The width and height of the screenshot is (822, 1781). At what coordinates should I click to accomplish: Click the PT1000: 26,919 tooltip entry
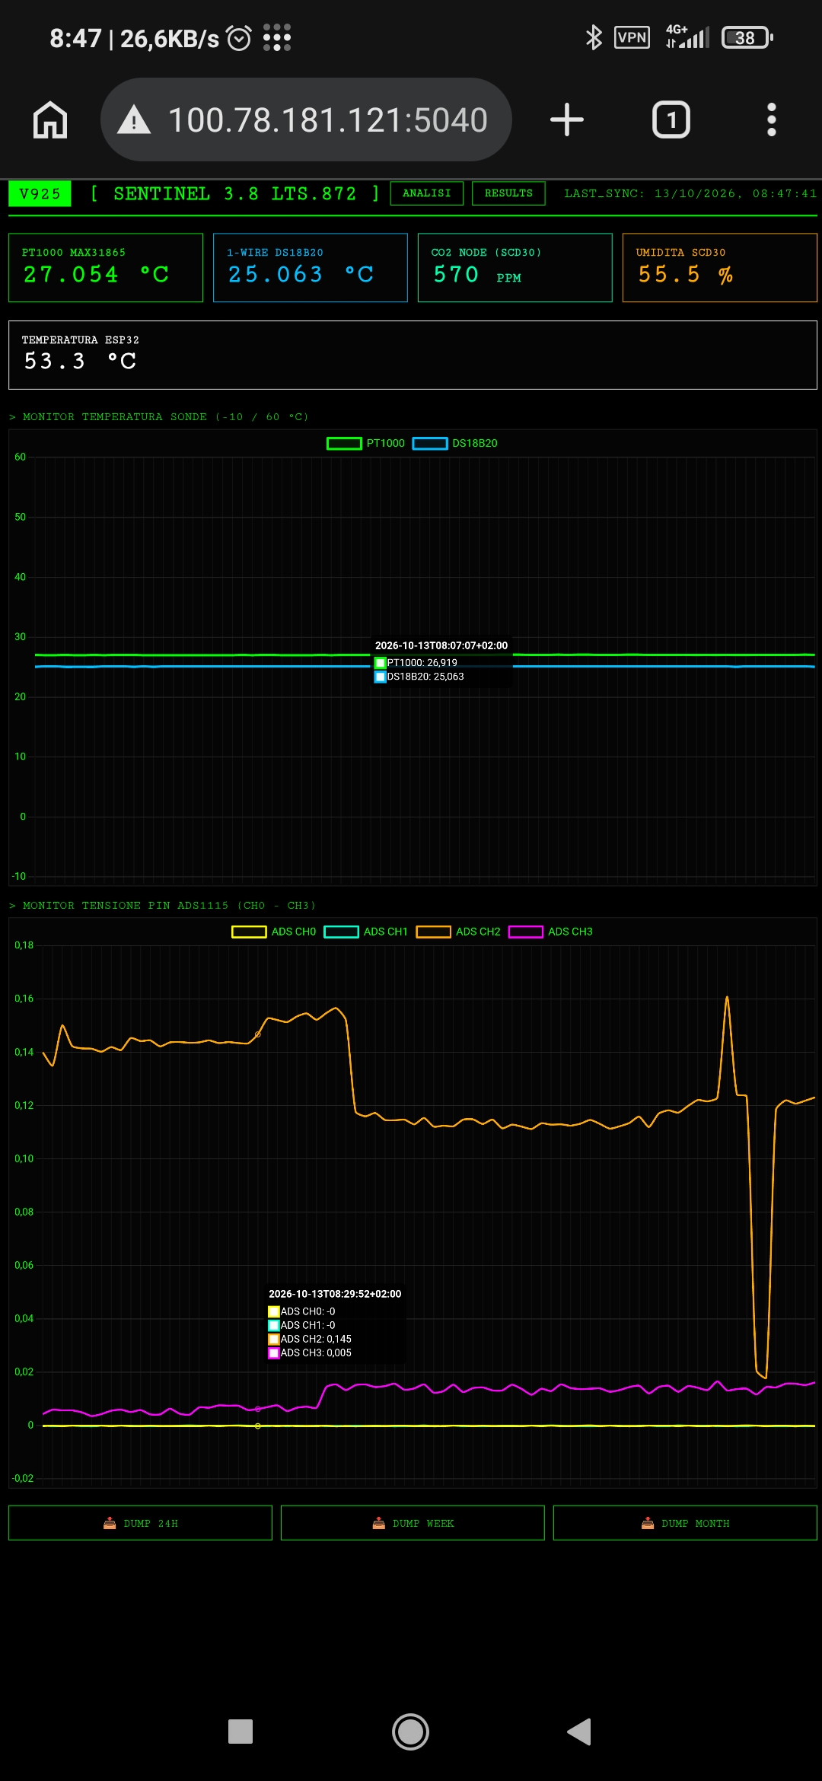[416, 663]
